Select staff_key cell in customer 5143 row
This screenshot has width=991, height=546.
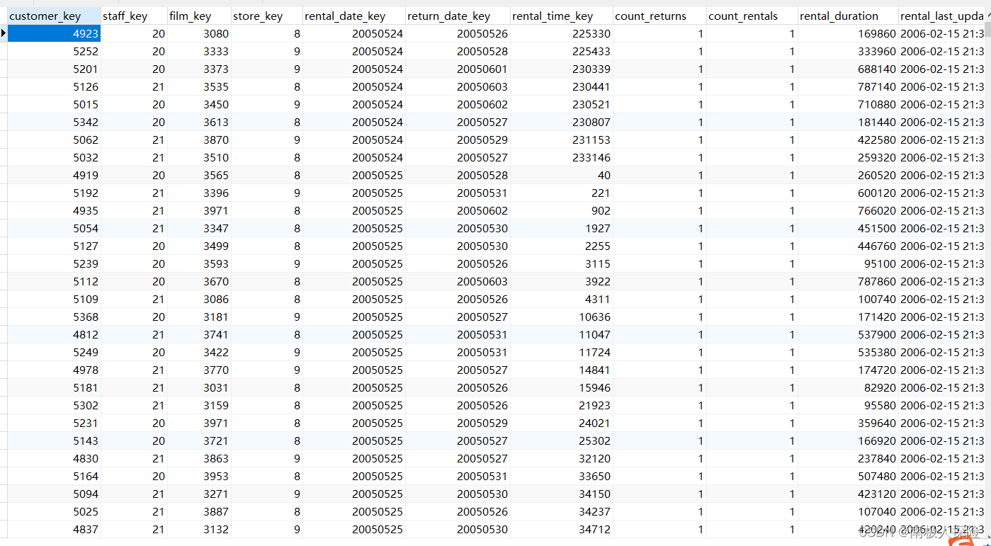[135, 440]
